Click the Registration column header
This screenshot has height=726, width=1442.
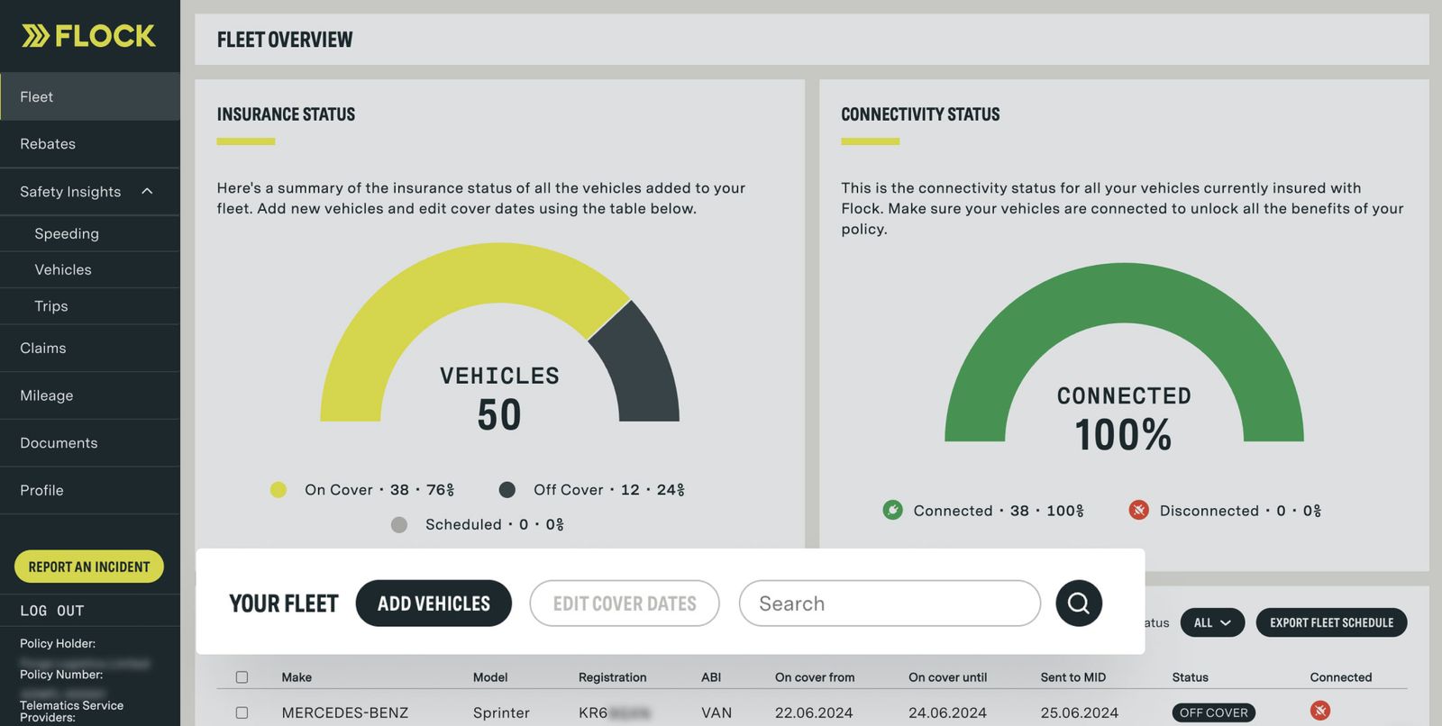pos(613,677)
